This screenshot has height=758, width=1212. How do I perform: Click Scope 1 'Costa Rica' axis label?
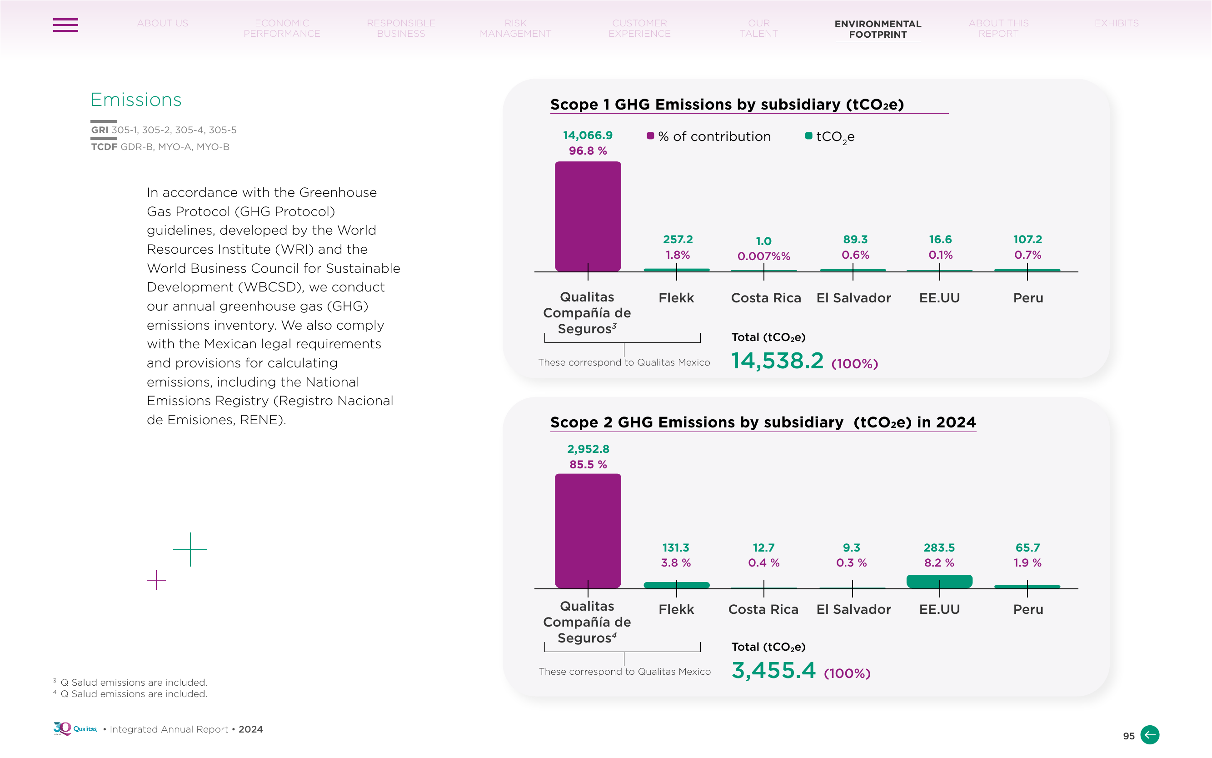766,298
